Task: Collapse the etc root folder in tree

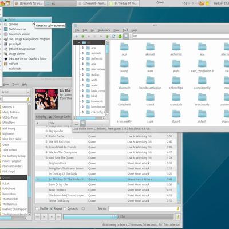Action: [79, 42]
